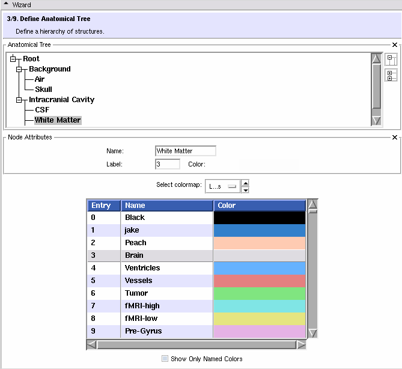The width and height of the screenshot is (402, 369).
Task: Collapse the Root tree node
Action: click(14, 59)
